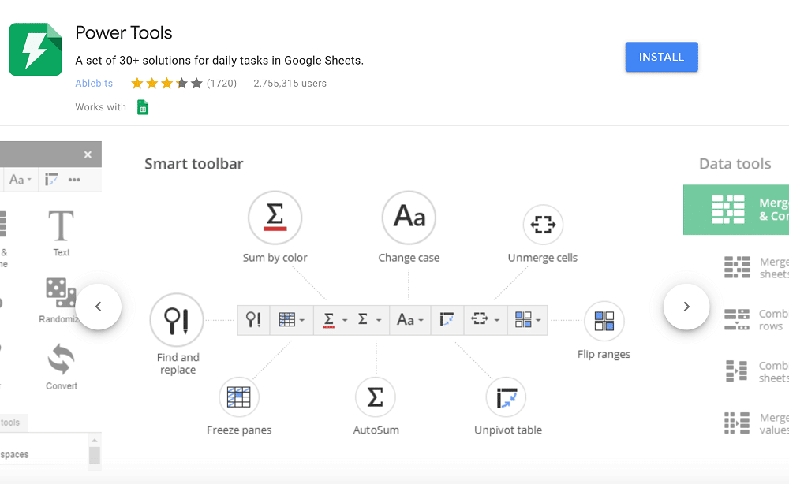The height and width of the screenshot is (484, 789).
Task: Click the Flip ranges circle icon
Action: pos(604,321)
